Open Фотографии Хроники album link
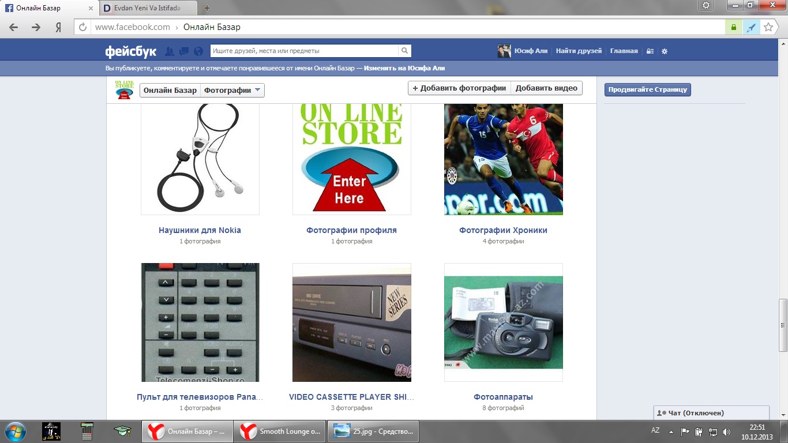The image size is (788, 443). point(503,230)
